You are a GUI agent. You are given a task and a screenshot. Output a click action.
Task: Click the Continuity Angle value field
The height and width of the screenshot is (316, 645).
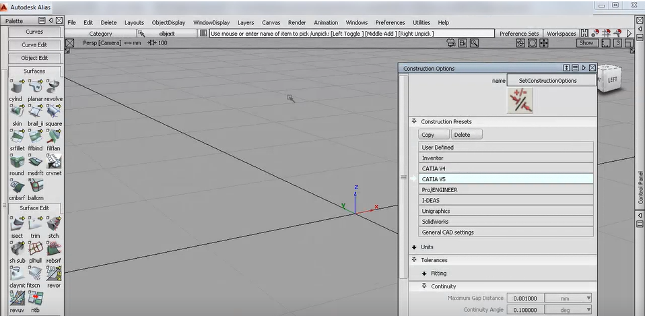pos(526,310)
